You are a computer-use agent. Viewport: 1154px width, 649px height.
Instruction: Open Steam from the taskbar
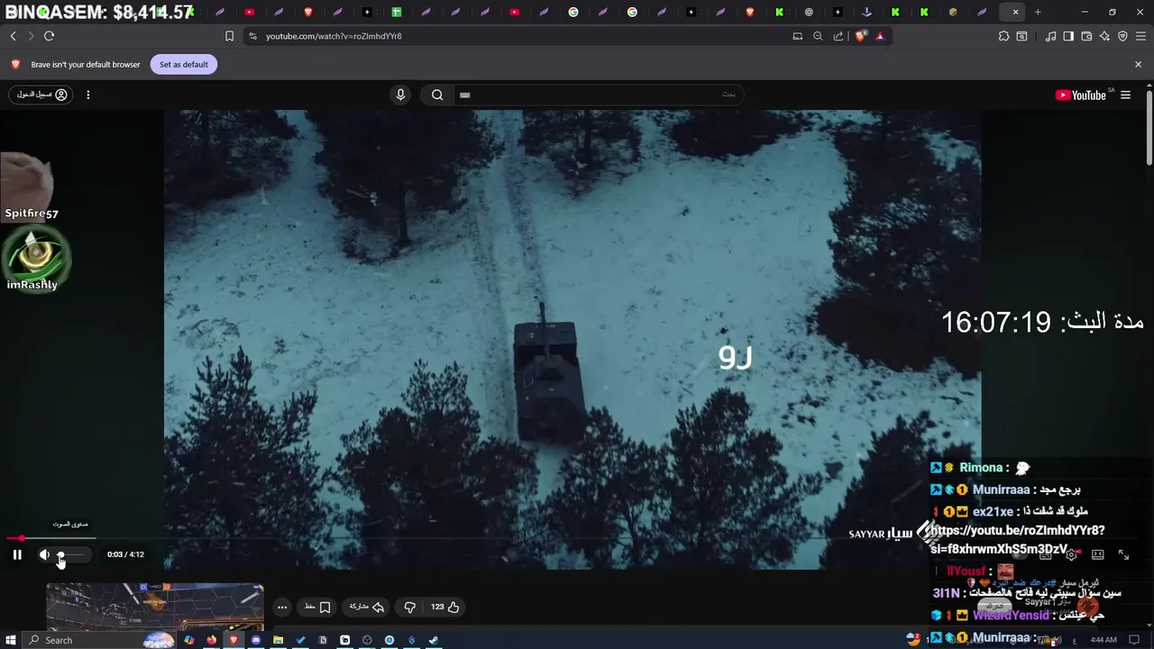(x=434, y=640)
